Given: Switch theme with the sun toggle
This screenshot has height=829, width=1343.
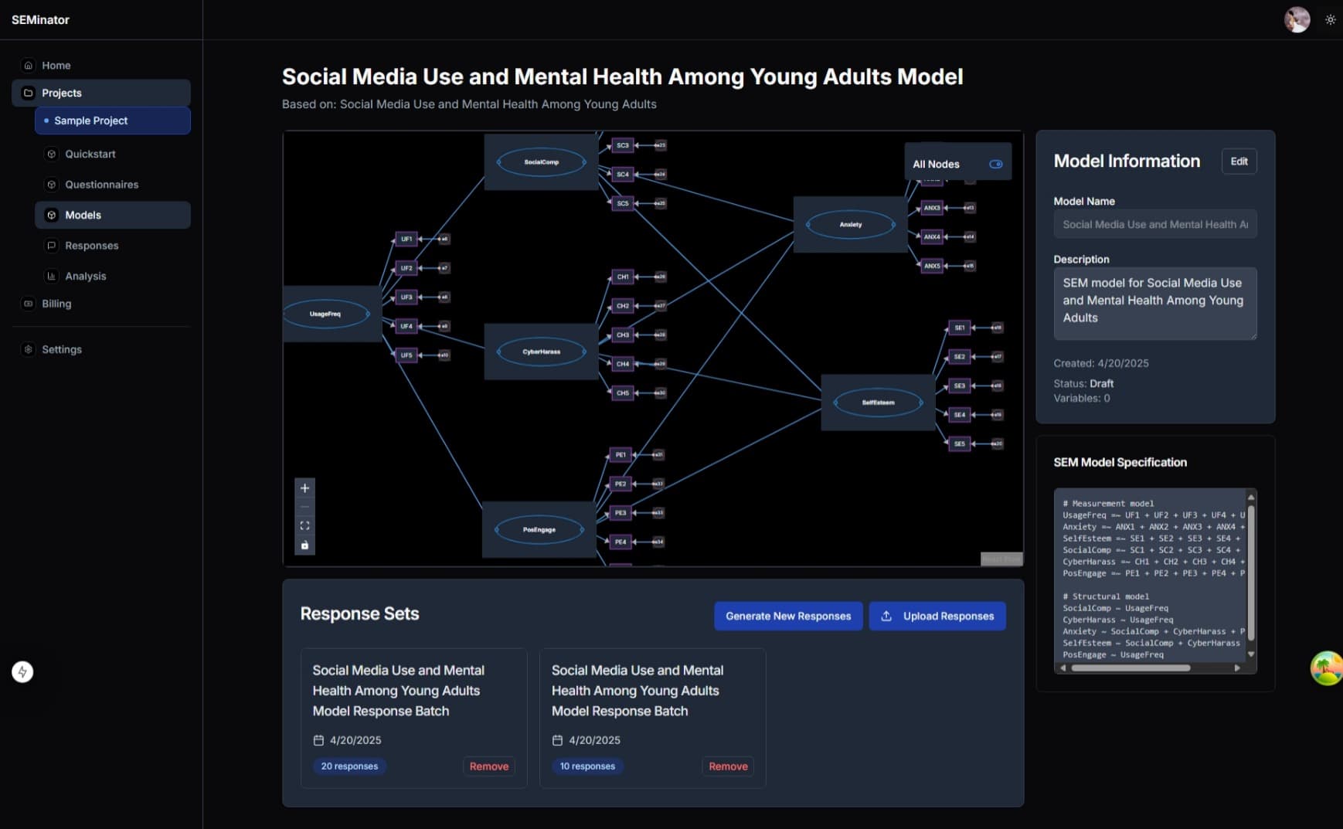Looking at the screenshot, I should [1331, 19].
